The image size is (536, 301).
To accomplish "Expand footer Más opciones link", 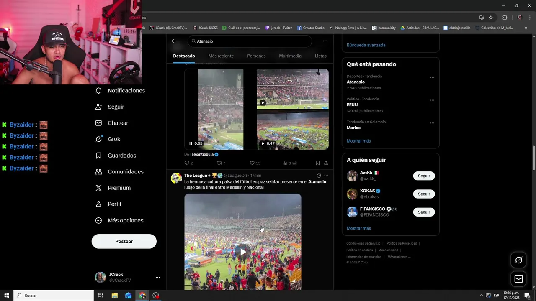I will click(x=399, y=257).
